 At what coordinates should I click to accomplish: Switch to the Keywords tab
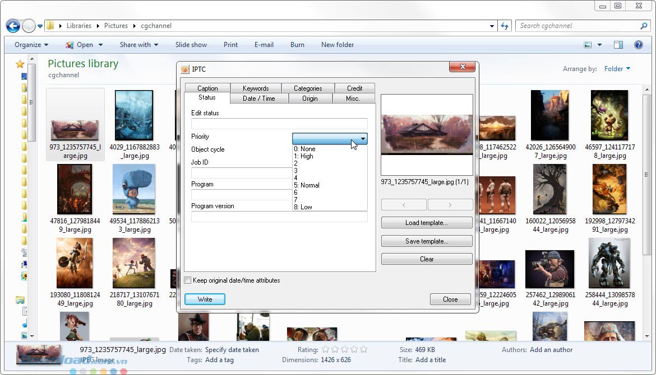pos(256,88)
